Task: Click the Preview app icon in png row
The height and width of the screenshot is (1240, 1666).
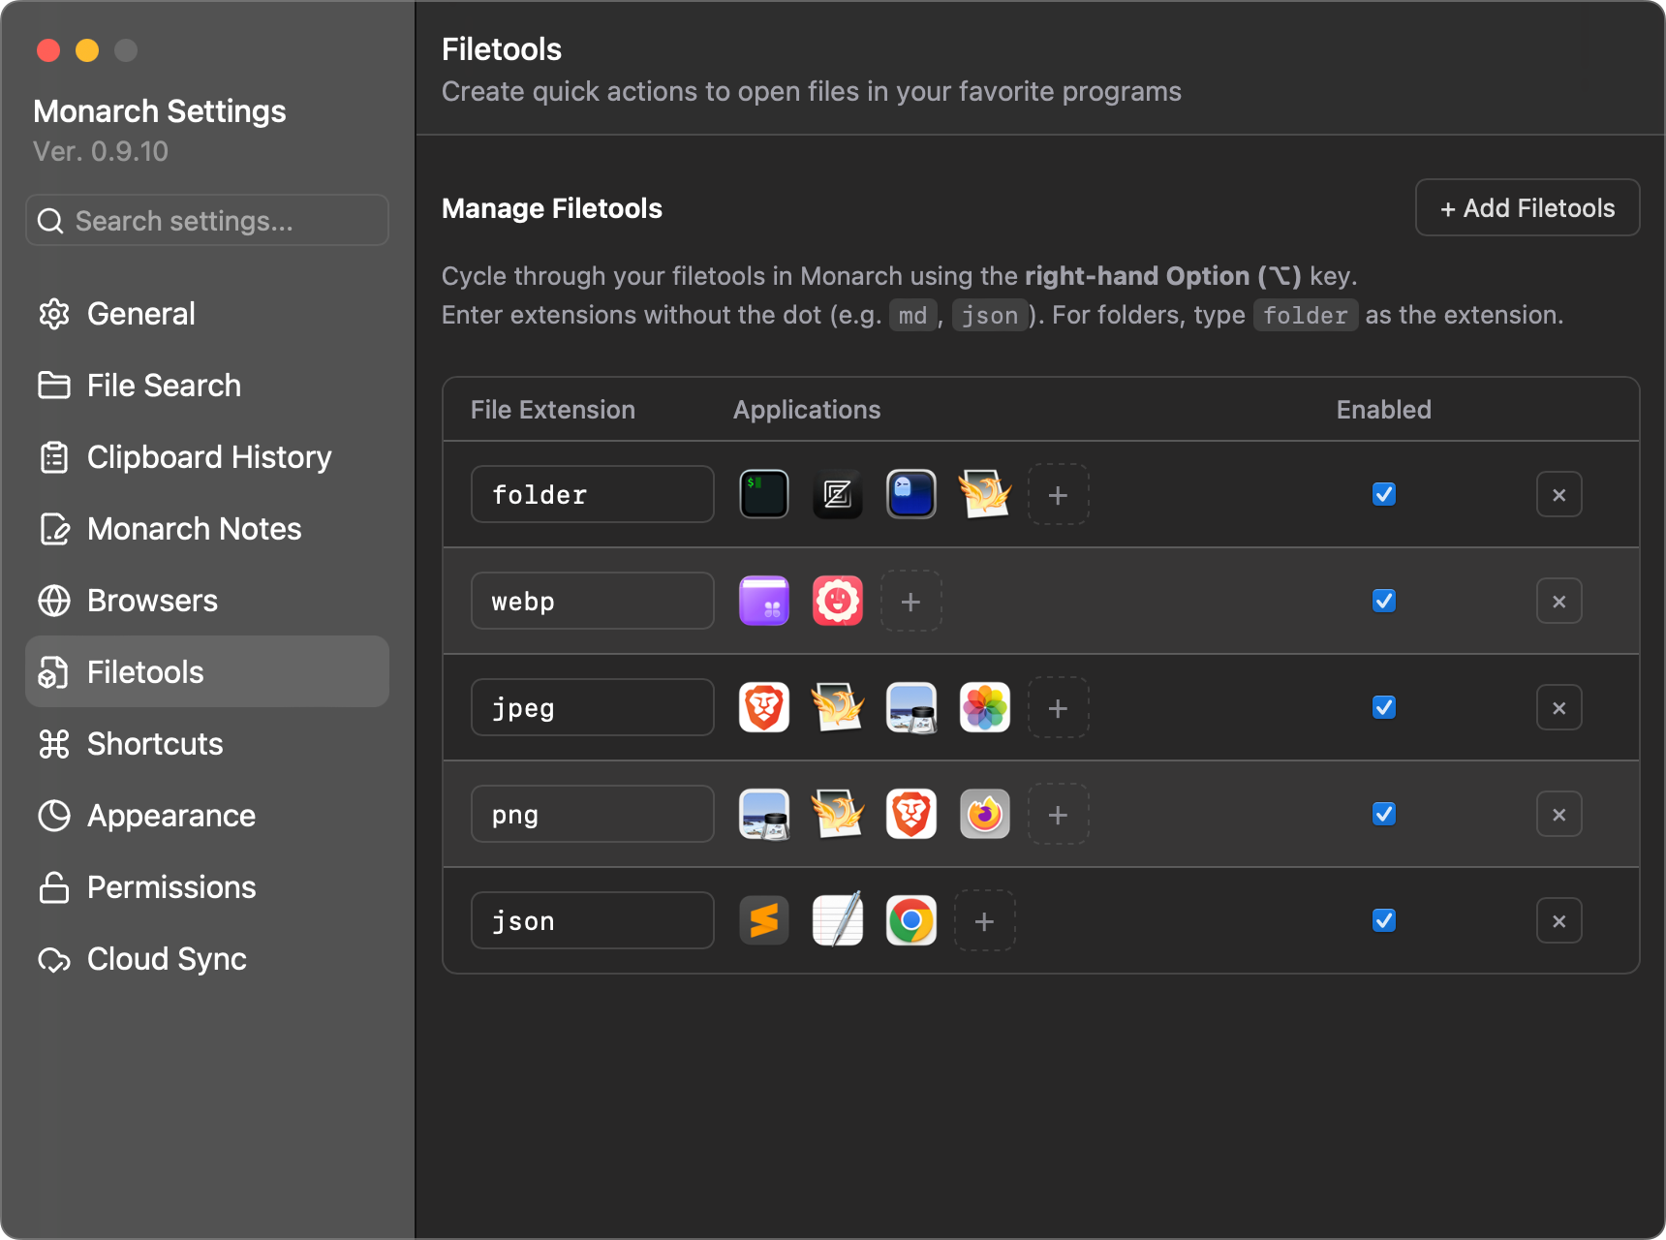Action: pyautogui.click(x=764, y=814)
